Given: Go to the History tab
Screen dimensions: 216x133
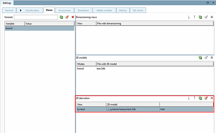Looking at the screenshot, I should [x=123, y=10].
